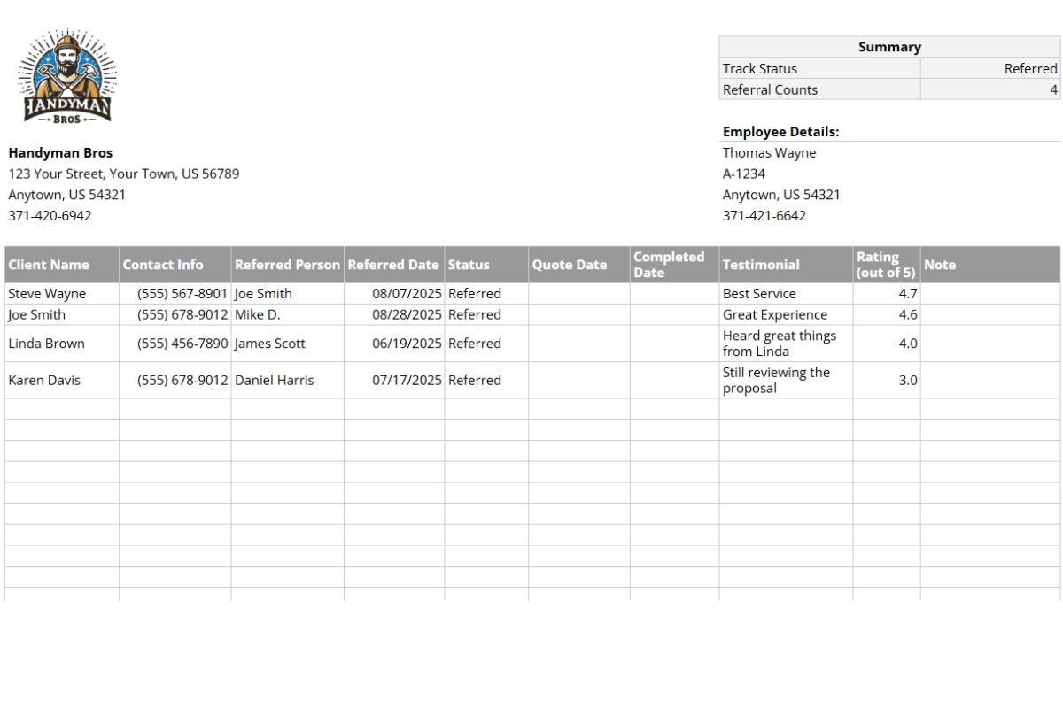The height and width of the screenshot is (703, 1063).
Task: Click Linda Brown's testimonial cell
Action: (781, 344)
